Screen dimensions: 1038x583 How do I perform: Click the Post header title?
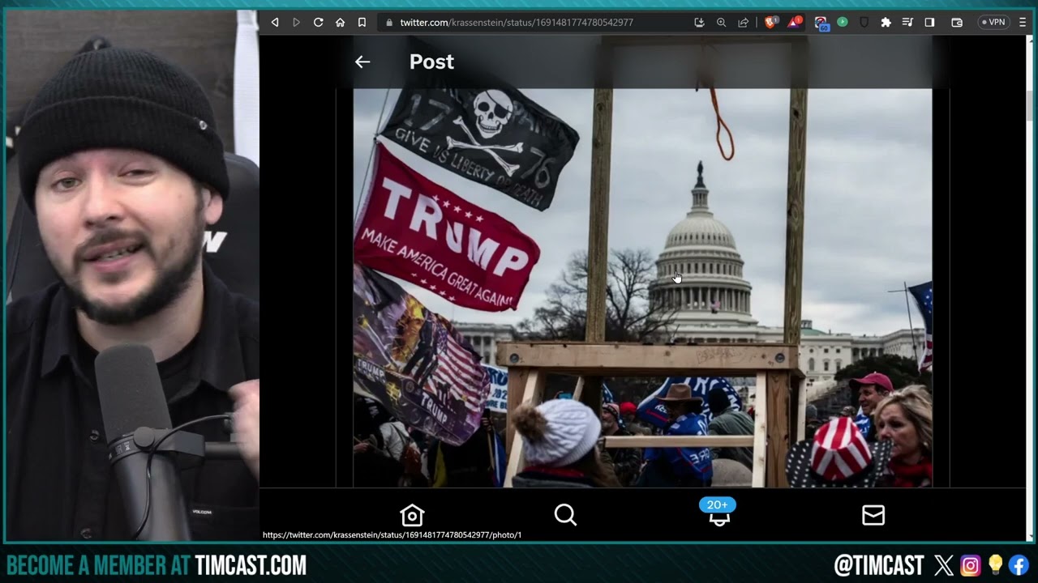(431, 62)
